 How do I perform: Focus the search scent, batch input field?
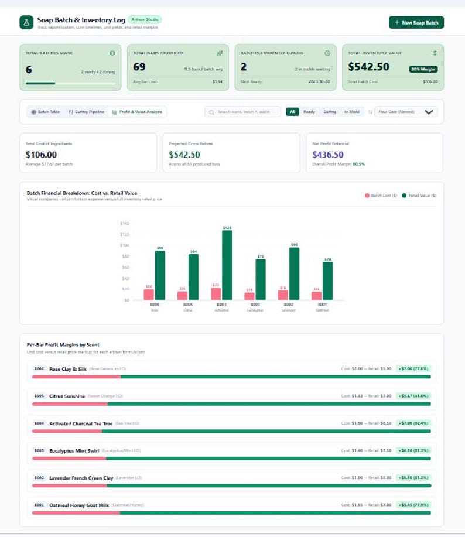click(243, 112)
